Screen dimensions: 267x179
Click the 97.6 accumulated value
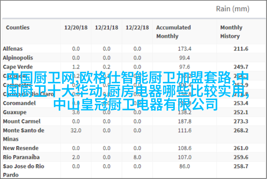coord(184,67)
